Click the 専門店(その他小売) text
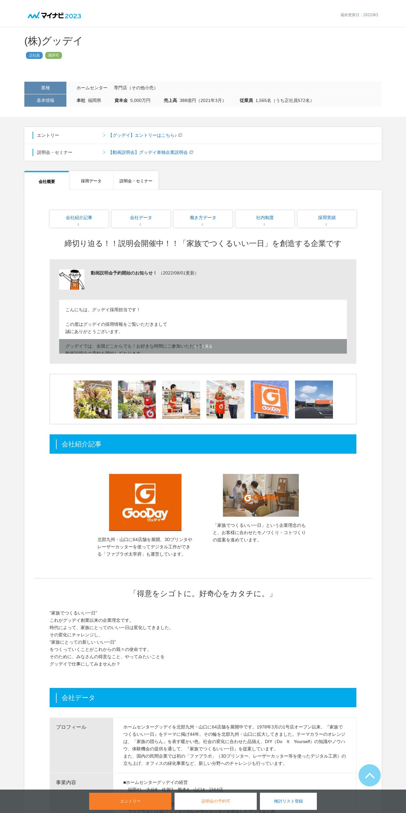 pyautogui.click(x=136, y=88)
